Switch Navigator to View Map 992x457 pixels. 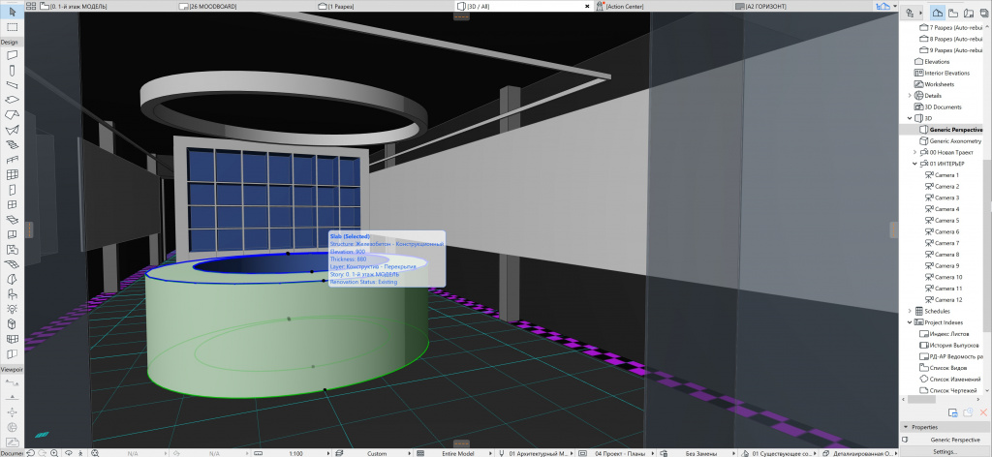(953, 13)
